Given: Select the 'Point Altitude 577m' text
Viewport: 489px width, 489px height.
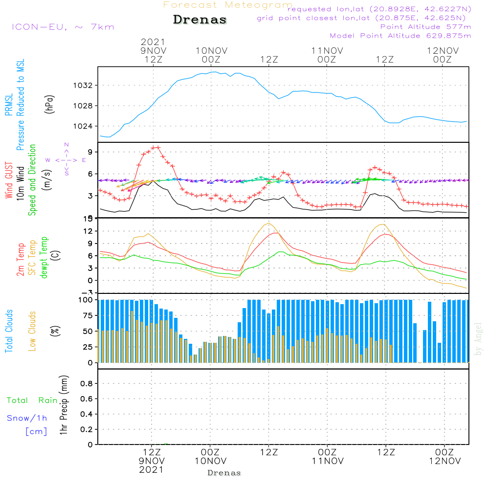Looking at the screenshot, I should click(x=426, y=27).
